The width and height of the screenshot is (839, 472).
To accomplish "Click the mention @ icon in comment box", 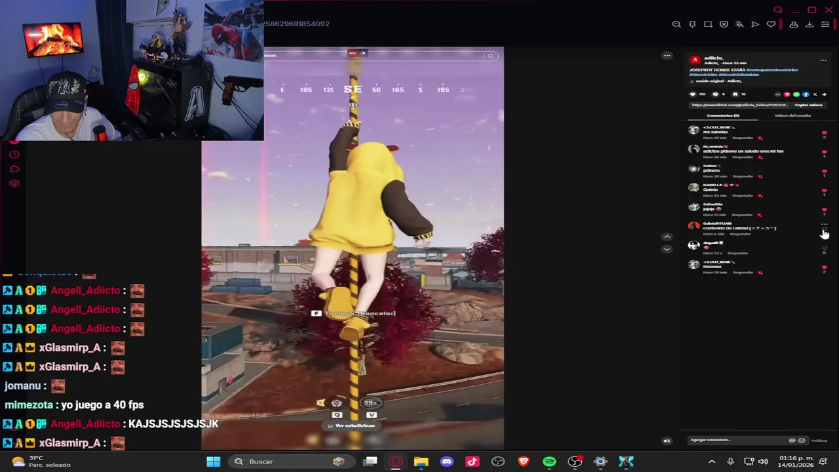I will 792,441.
